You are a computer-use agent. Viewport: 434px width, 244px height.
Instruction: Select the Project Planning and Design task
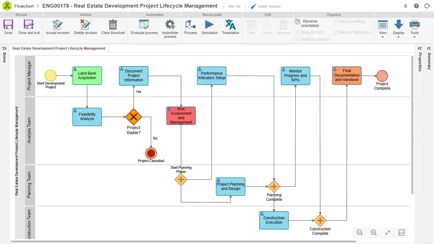click(231, 186)
